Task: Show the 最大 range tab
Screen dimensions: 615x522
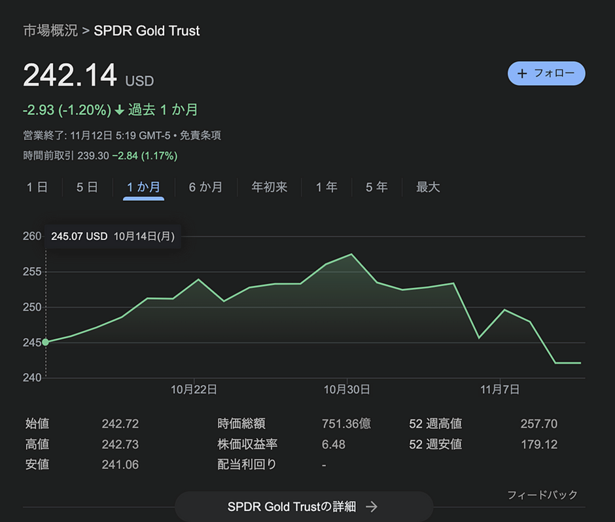Action: click(x=428, y=187)
